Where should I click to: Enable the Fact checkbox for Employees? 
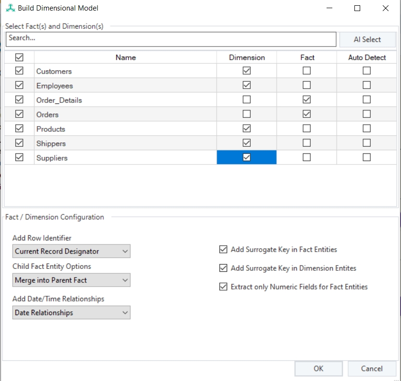pyautogui.click(x=307, y=85)
